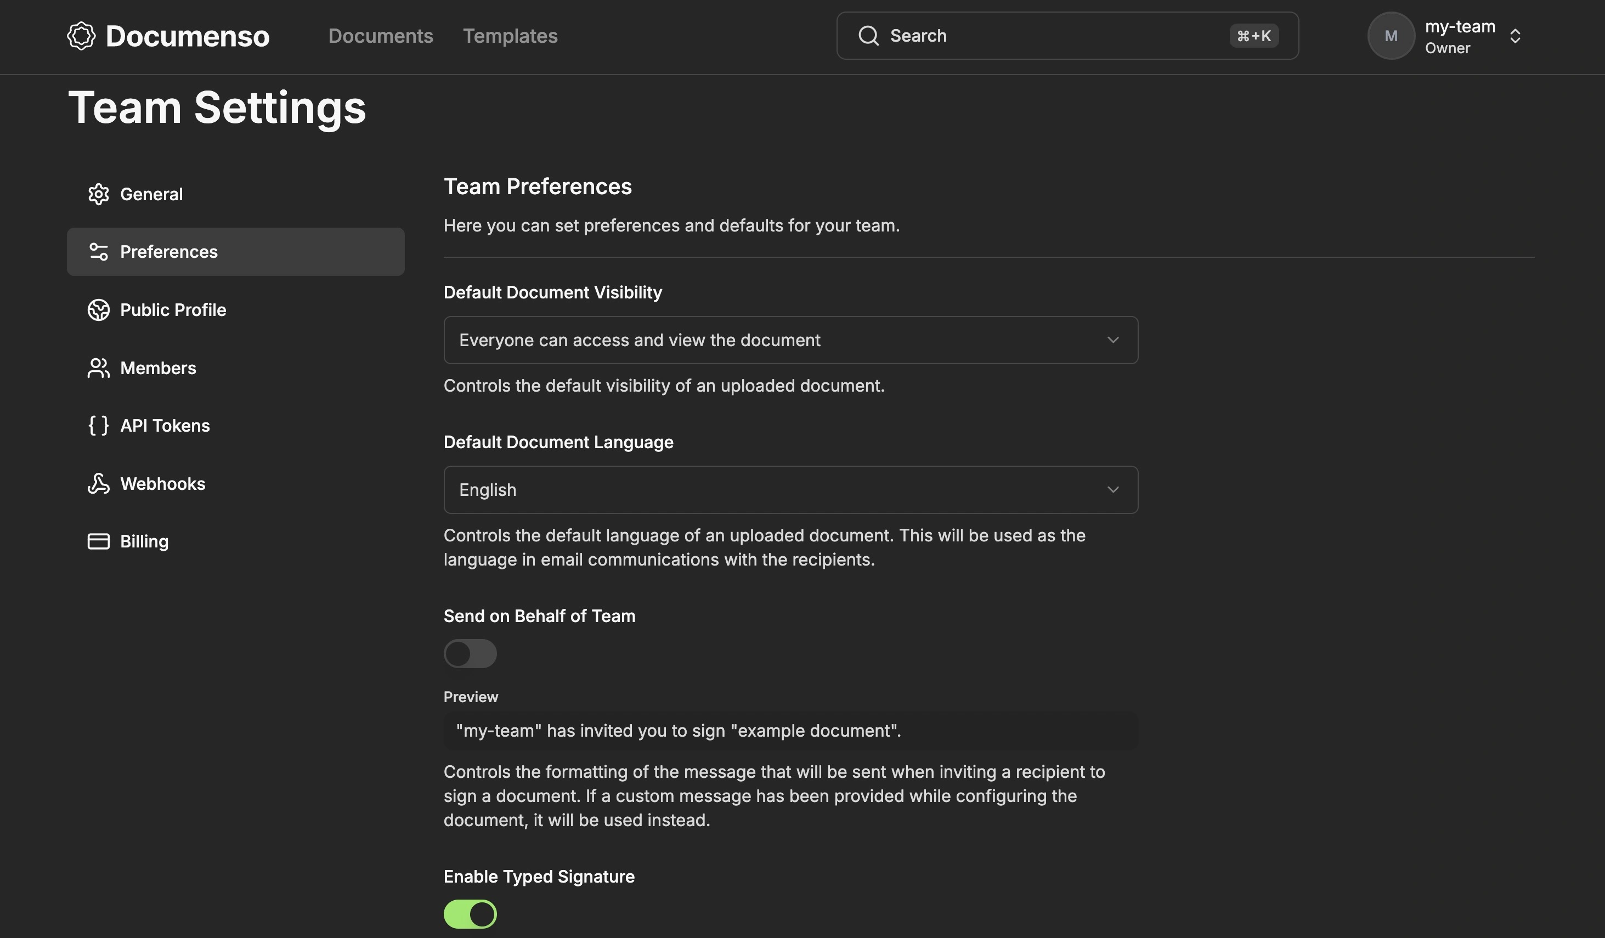
Task: Click the Webhooks icon in sidebar
Action: (98, 484)
